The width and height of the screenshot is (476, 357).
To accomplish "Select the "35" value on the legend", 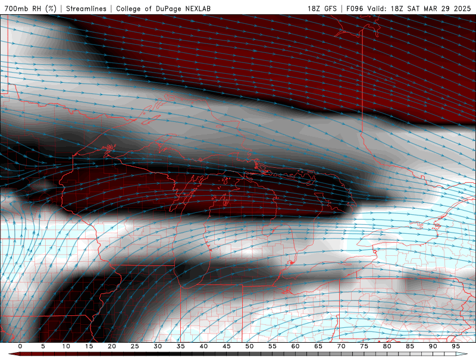I will (x=181, y=346).
